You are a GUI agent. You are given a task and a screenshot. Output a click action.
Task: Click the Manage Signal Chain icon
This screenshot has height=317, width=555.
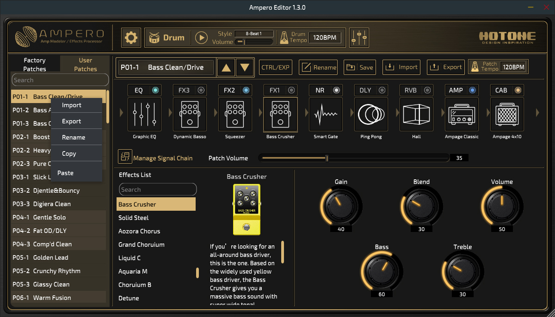[x=125, y=157]
